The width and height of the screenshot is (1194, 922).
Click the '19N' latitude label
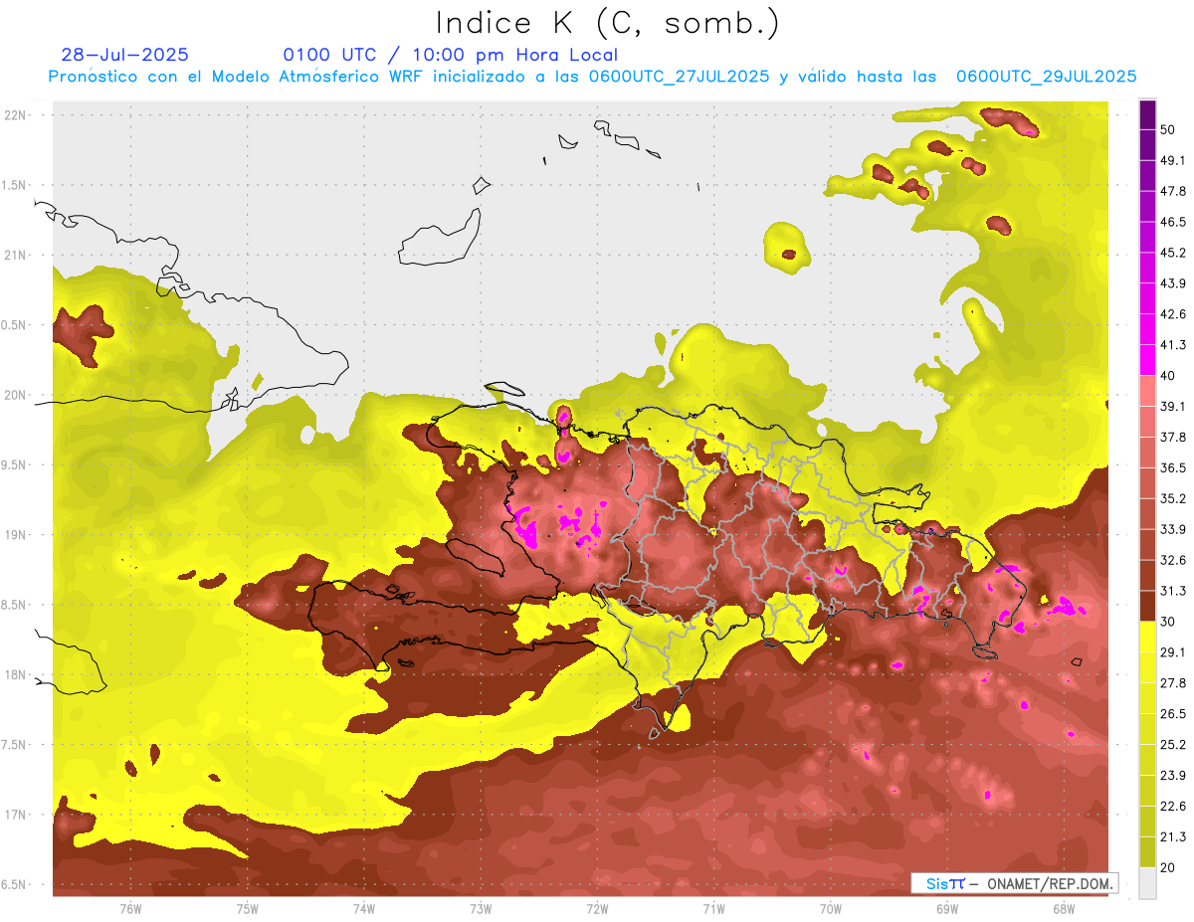(x=17, y=535)
